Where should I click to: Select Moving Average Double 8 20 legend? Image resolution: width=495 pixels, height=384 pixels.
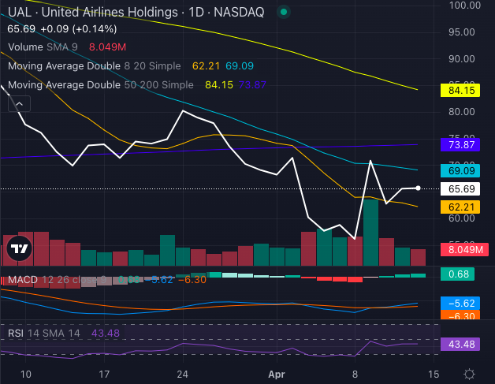[x=95, y=66]
